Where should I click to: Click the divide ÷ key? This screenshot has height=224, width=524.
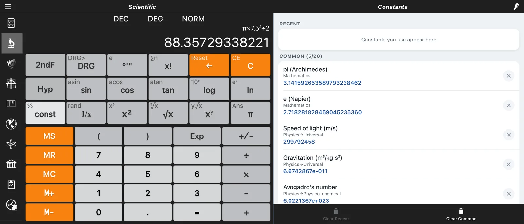[x=246, y=155]
